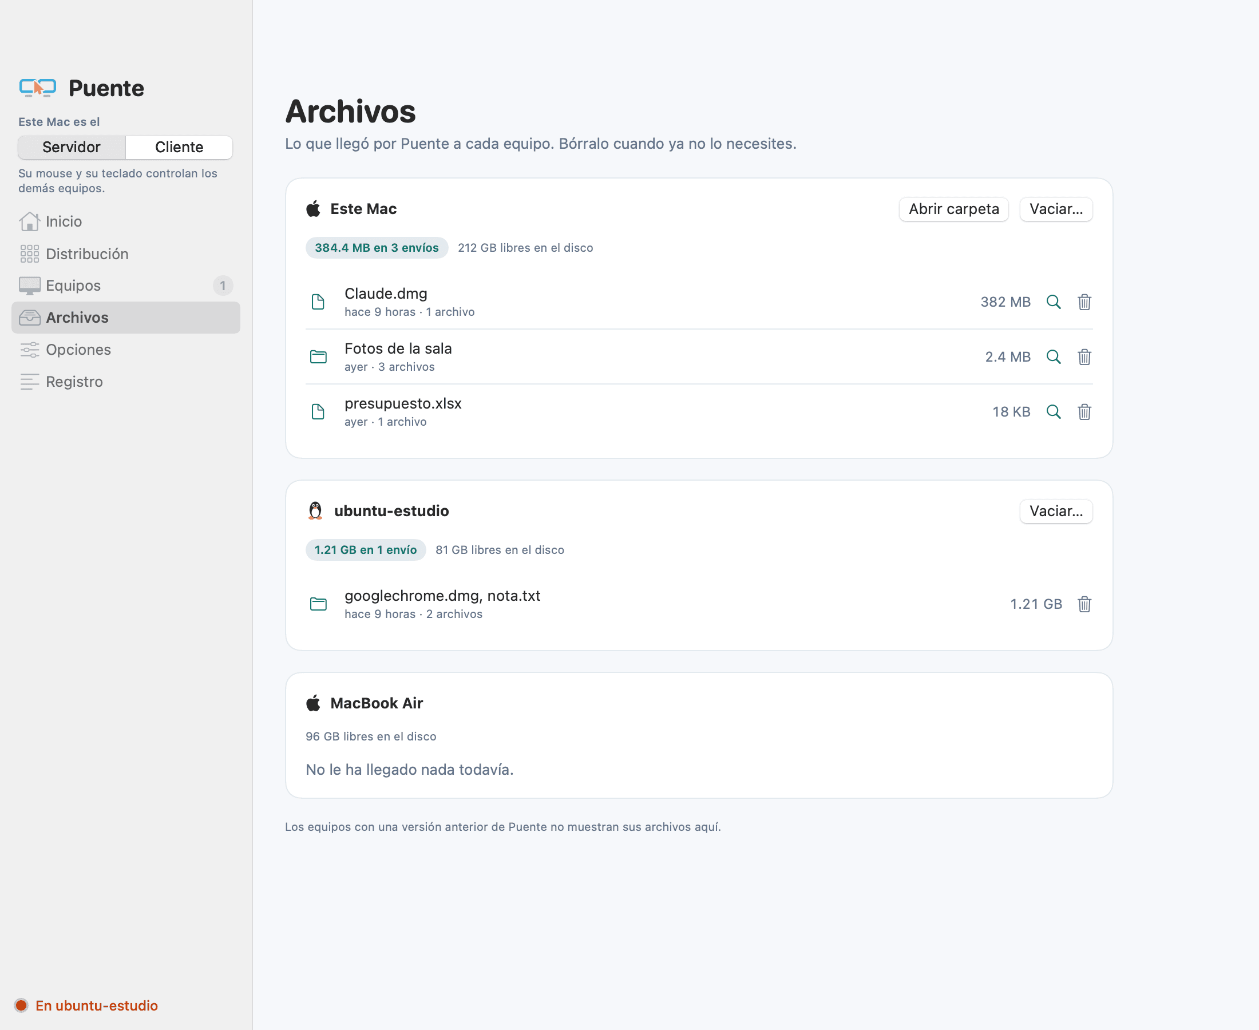Switch this Mac to Cliente mode
Screen dimensions: 1259x1030
point(179,147)
